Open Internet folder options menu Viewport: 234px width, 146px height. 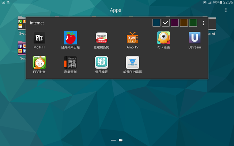point(203,23)
